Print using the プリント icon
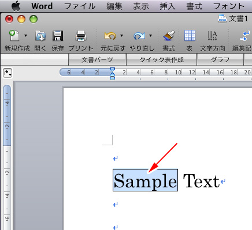Screen dimensions: 252x230 click(81, 36)
